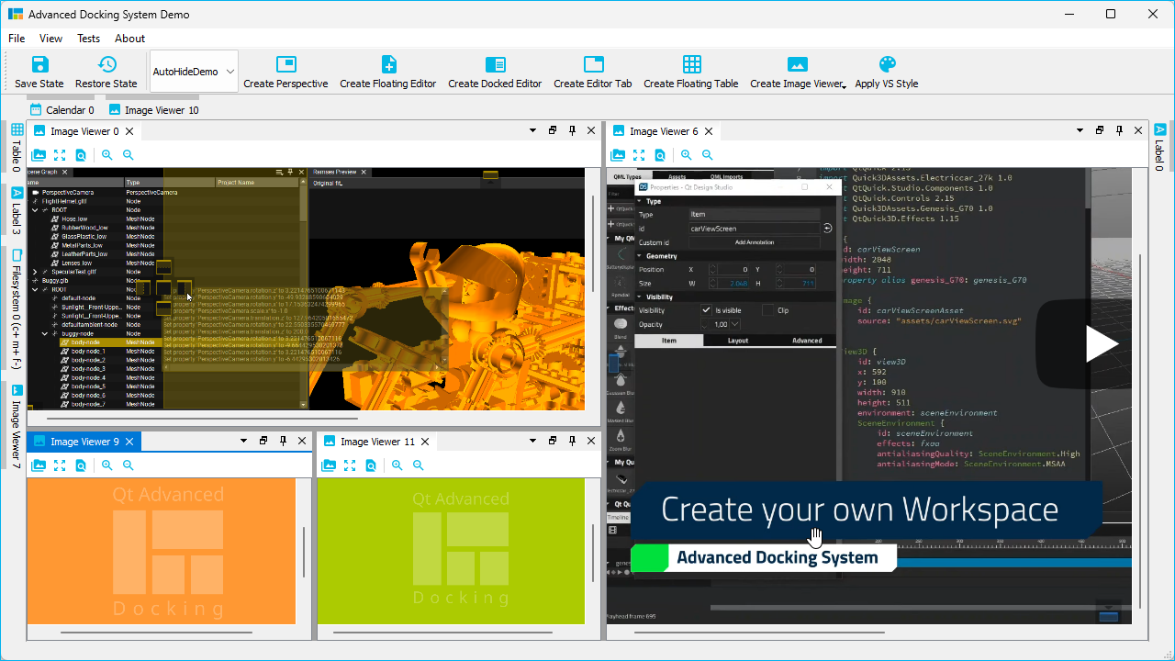Click fit-to-window icon in Image Viewer 11
The width and height of the screenshot is (1175, 661).
(350, 465)
